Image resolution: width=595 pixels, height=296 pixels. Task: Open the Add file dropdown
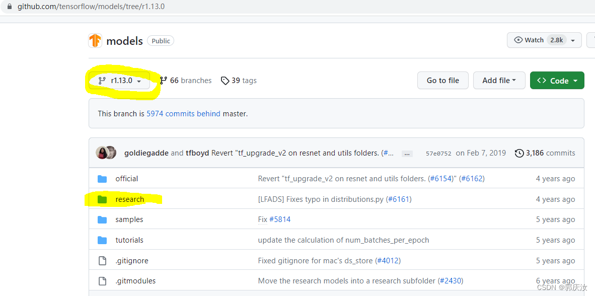pyautogui.click(x=499, y=81)
